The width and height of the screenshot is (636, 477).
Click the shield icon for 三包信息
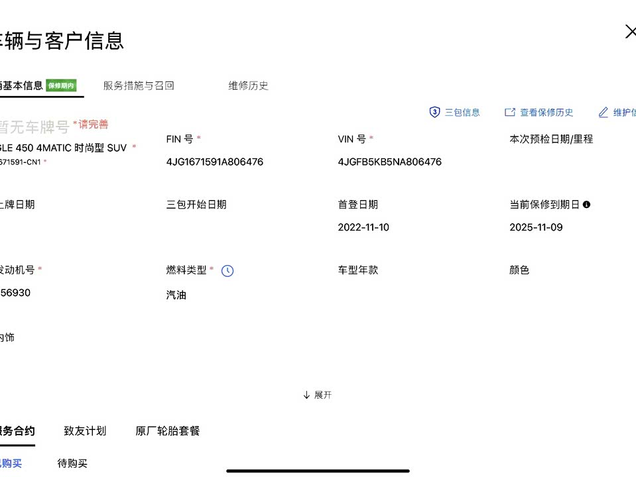tap(435, 113)
